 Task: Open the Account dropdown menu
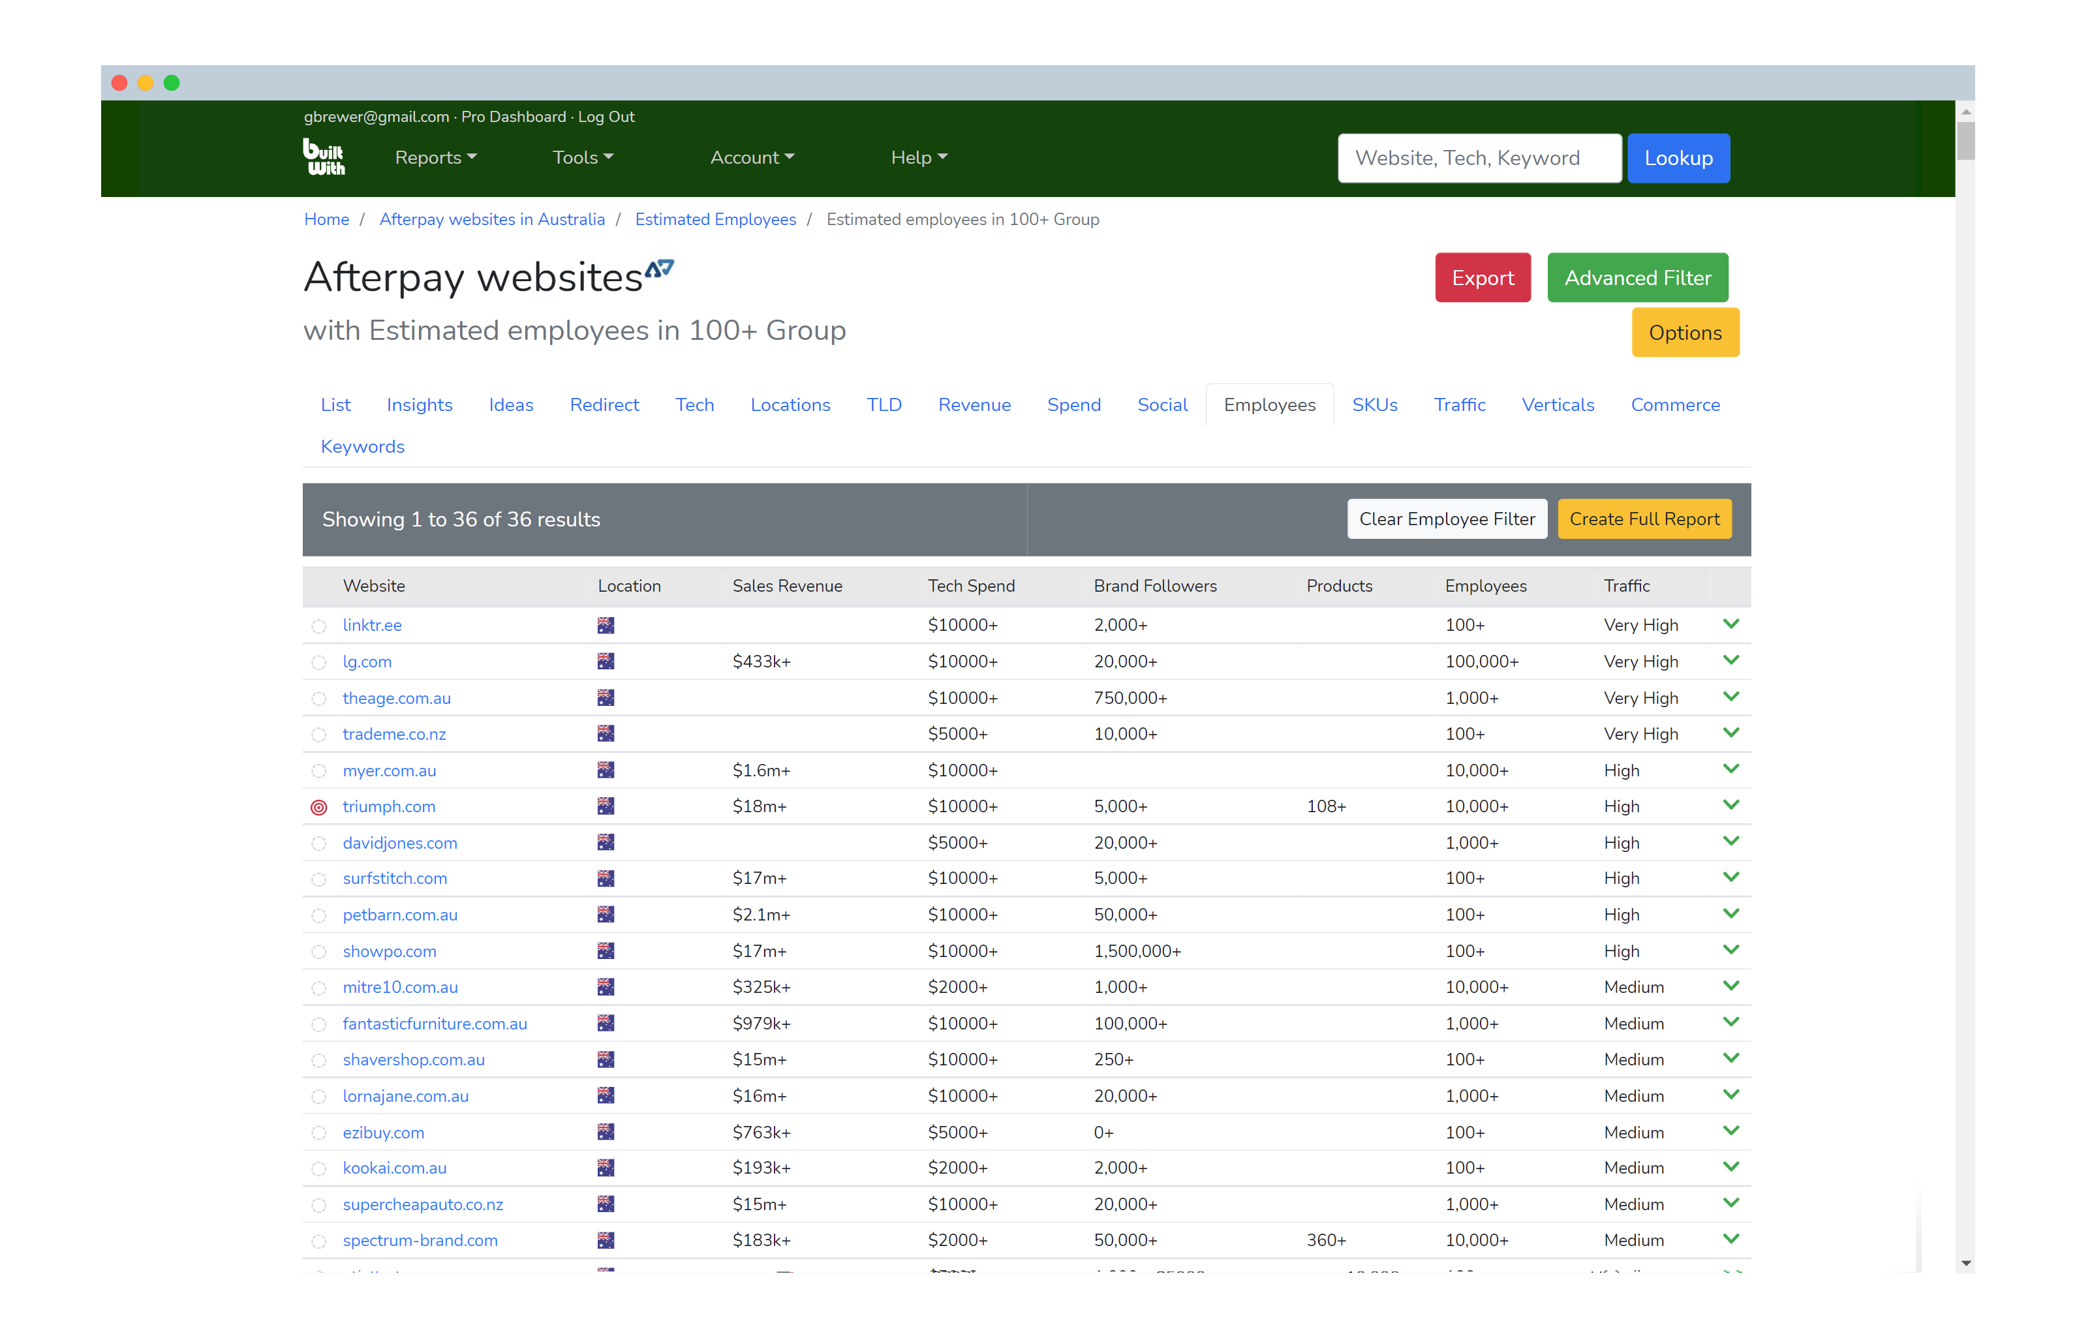pos(752,157)
